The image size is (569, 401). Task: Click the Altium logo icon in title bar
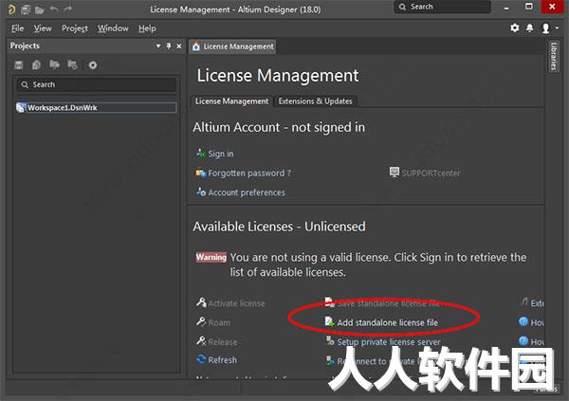pyautogui.click(x=11, y=9)
